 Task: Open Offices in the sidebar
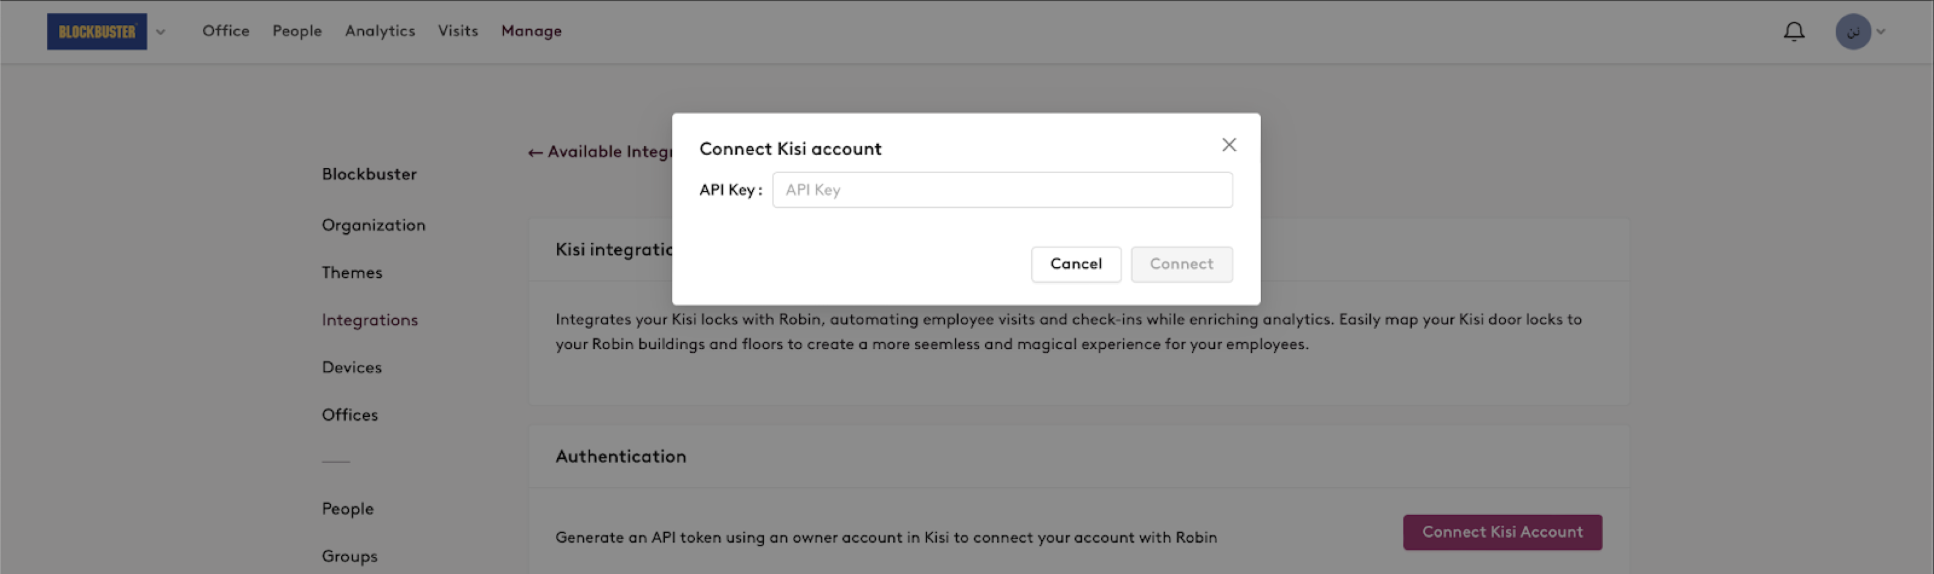click(x=349, y=415)
